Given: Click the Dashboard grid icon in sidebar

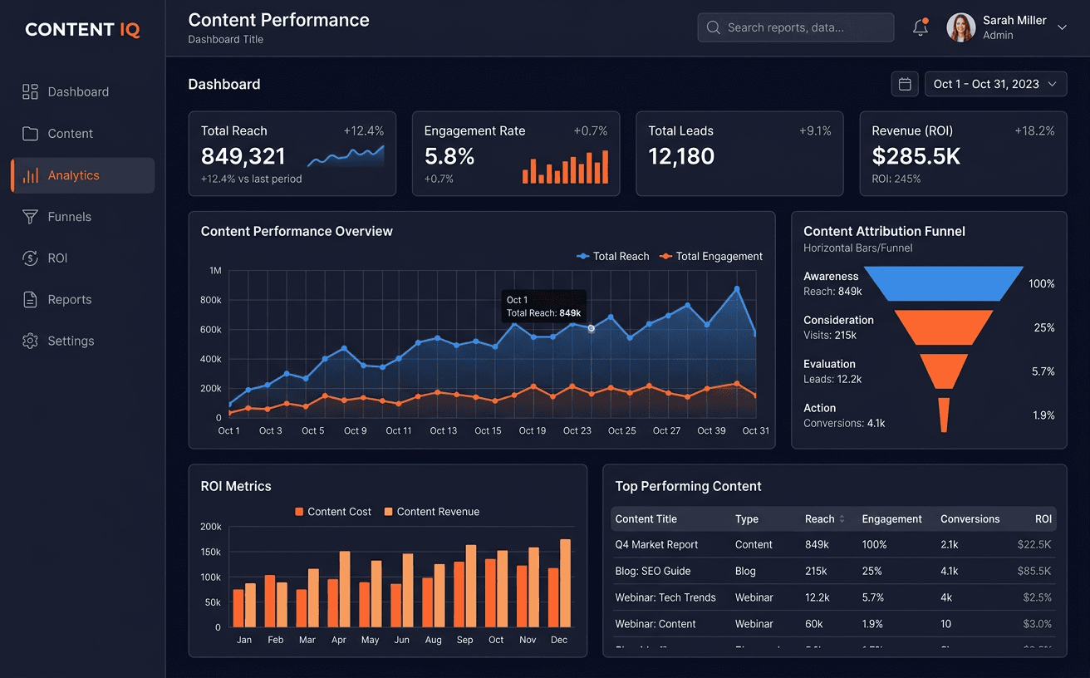Looking at the screenshot, I should [30, 92].
